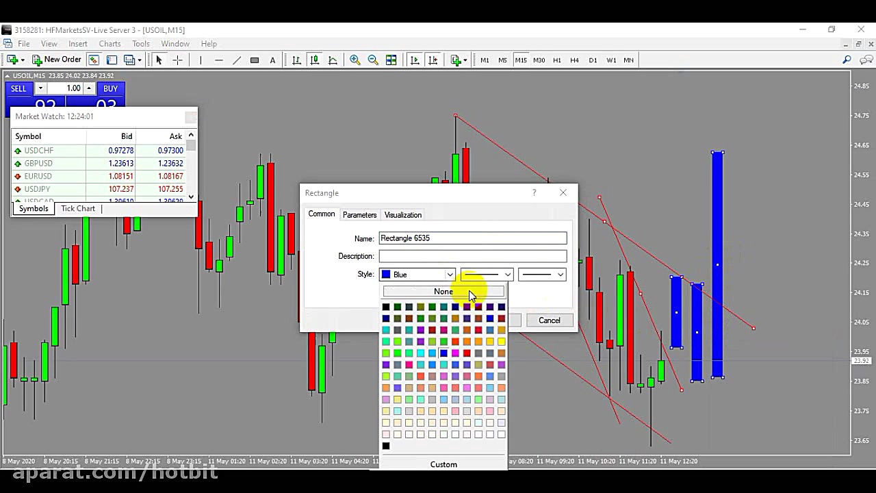Click the tile windows icon

(391, 60)
